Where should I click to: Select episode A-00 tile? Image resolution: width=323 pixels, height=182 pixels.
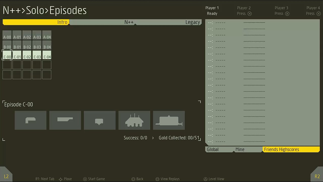[x=7, y=35]
